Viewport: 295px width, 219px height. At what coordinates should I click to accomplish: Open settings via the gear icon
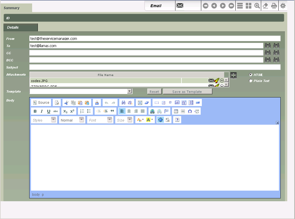click(x=283, y=6)
